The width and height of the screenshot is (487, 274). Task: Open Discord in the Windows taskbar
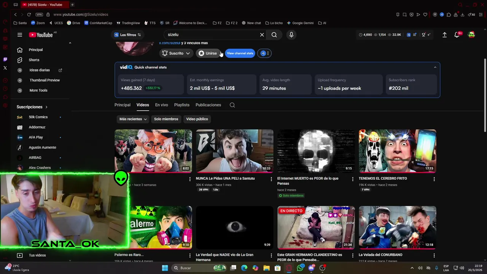tap(311, 268)
